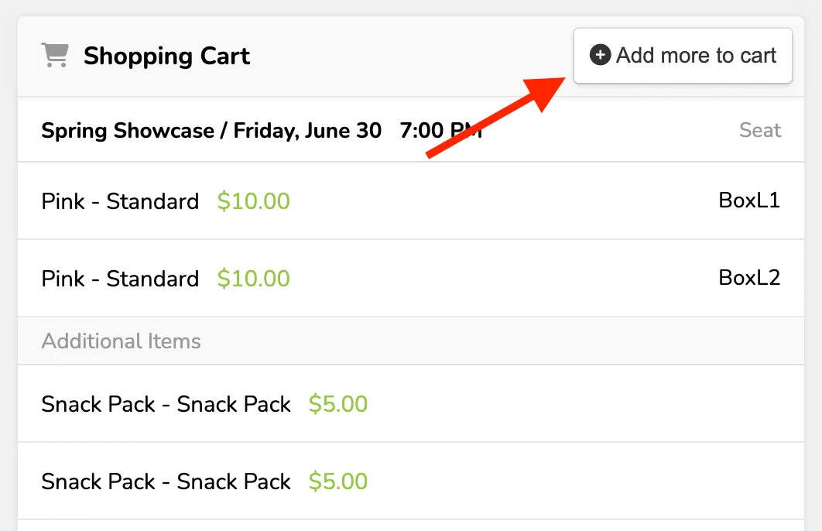Image resolution: width=822 pixels, height=531 pixels.
Task: Click the Add more to cart button
Action: tap(683, 56)
